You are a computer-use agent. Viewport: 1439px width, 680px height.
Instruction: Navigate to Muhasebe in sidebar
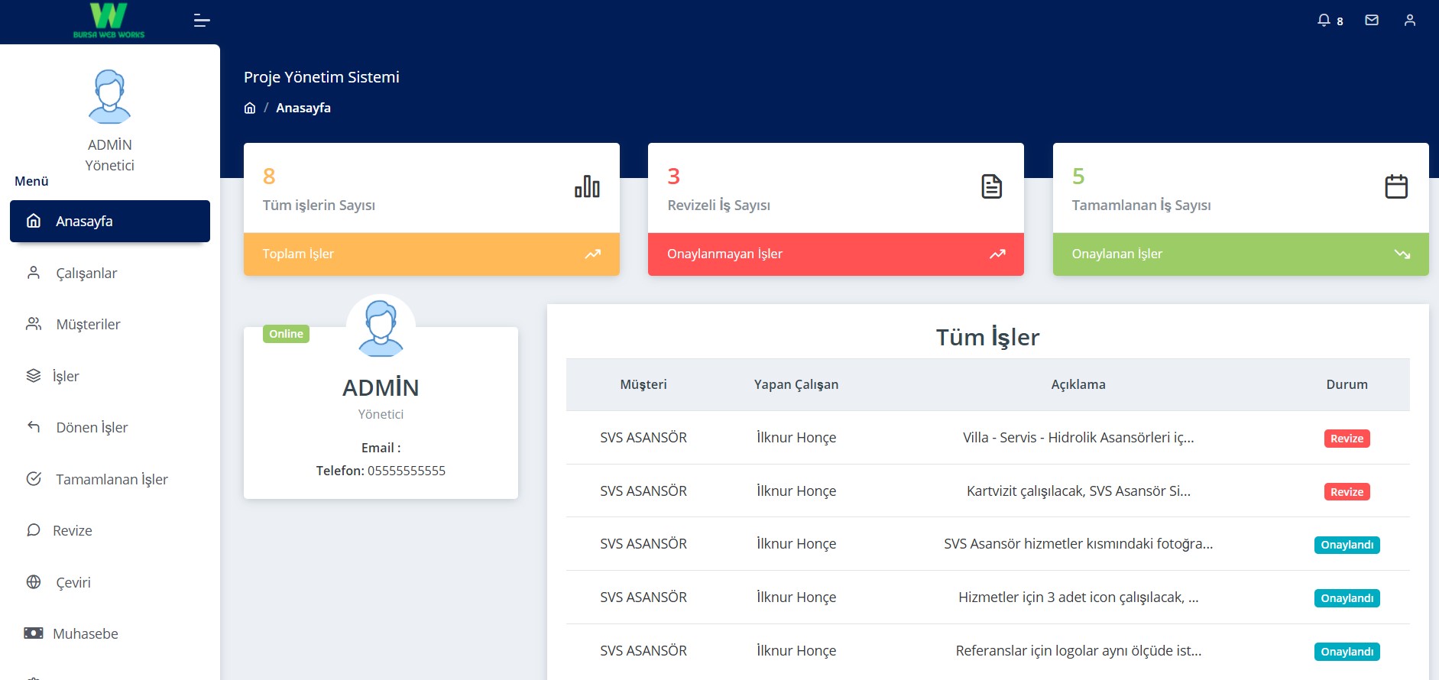coord(85,633)
